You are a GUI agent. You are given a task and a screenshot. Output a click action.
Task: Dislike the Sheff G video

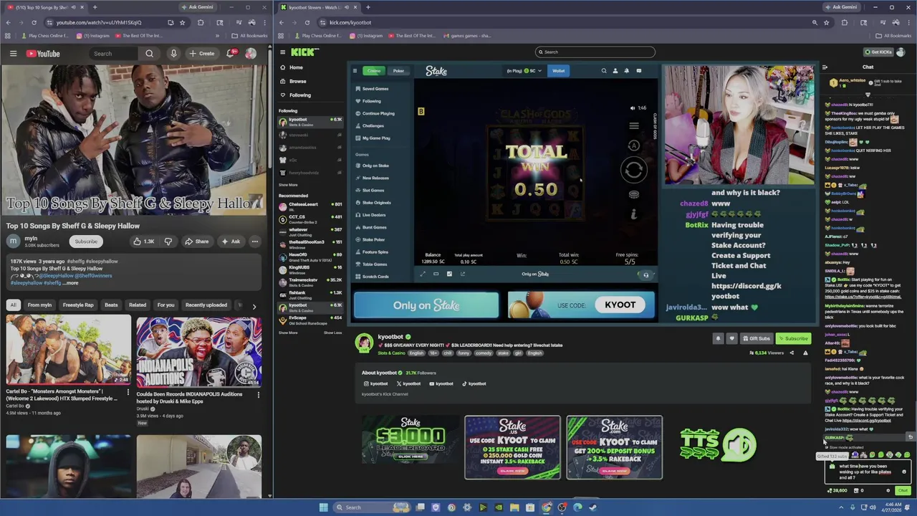(x=168, y=242)
